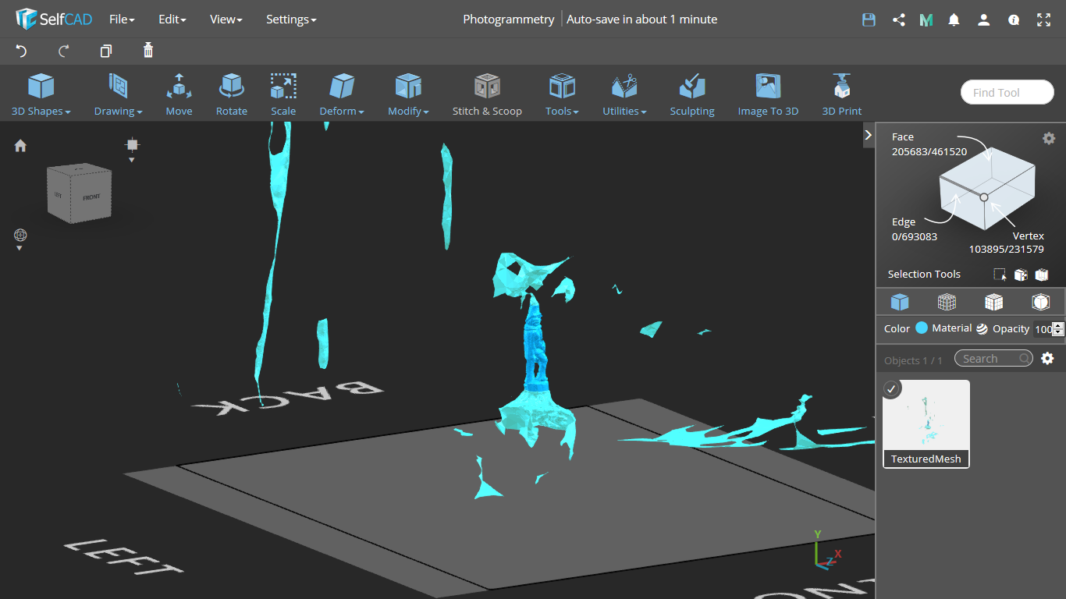Expand the Deform dropdown
The height and width of the screenshot is (599, 1066).
(x=342, y=94)
